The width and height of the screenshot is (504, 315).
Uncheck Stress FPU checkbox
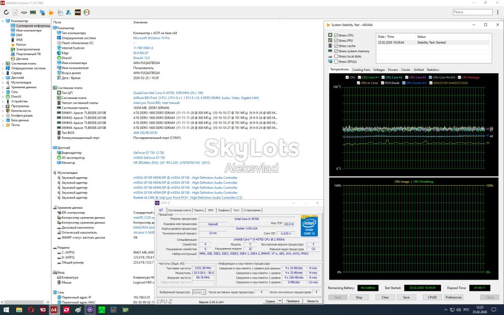pyautogui.click(x=336, y=40)
